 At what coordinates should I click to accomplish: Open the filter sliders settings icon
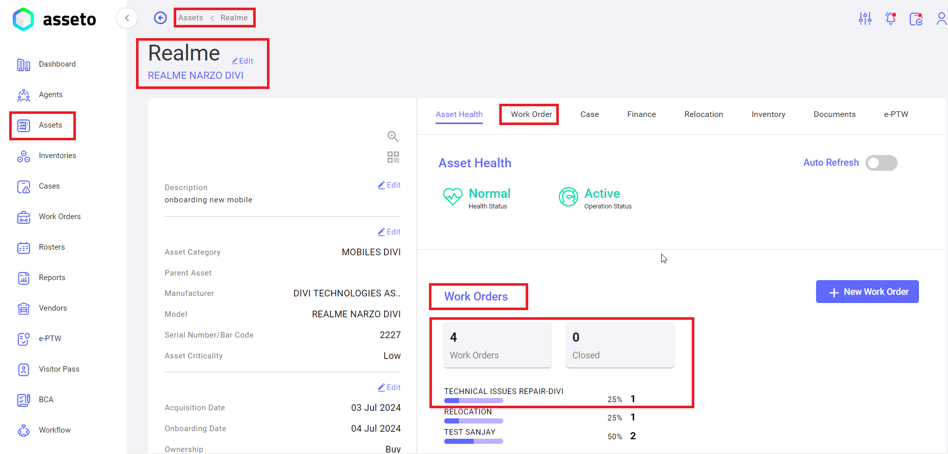(865, 19)
